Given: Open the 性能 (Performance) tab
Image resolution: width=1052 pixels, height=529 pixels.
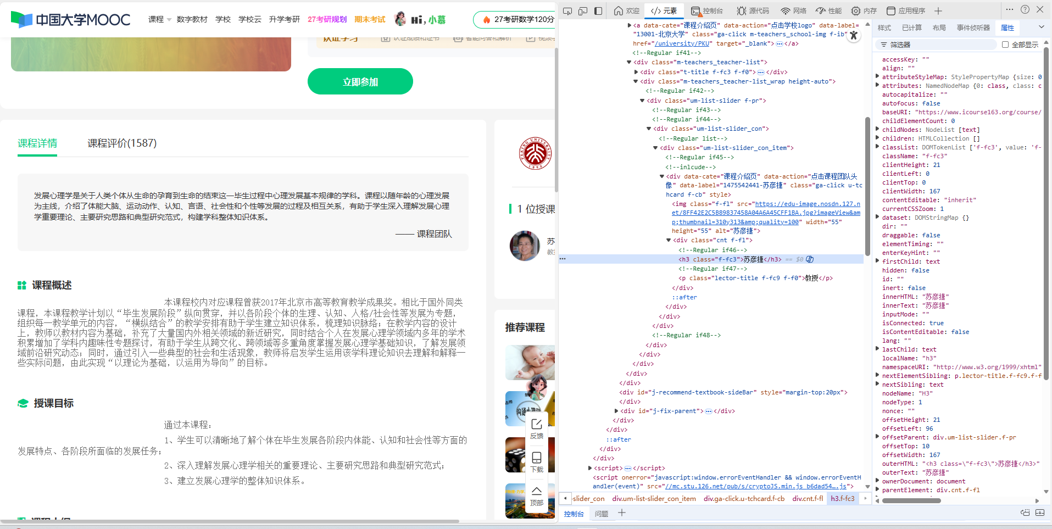Looking at the screenshot, I should pyautogui.click(x=829, y=10).
